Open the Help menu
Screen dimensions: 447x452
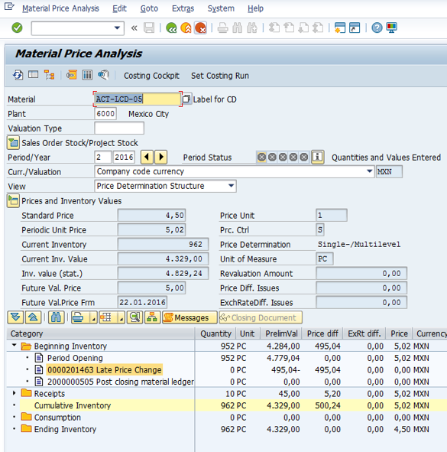pos(255,8)
